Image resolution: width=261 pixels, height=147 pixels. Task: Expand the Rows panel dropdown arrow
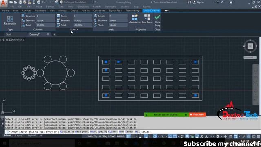(x=77, y=29)
